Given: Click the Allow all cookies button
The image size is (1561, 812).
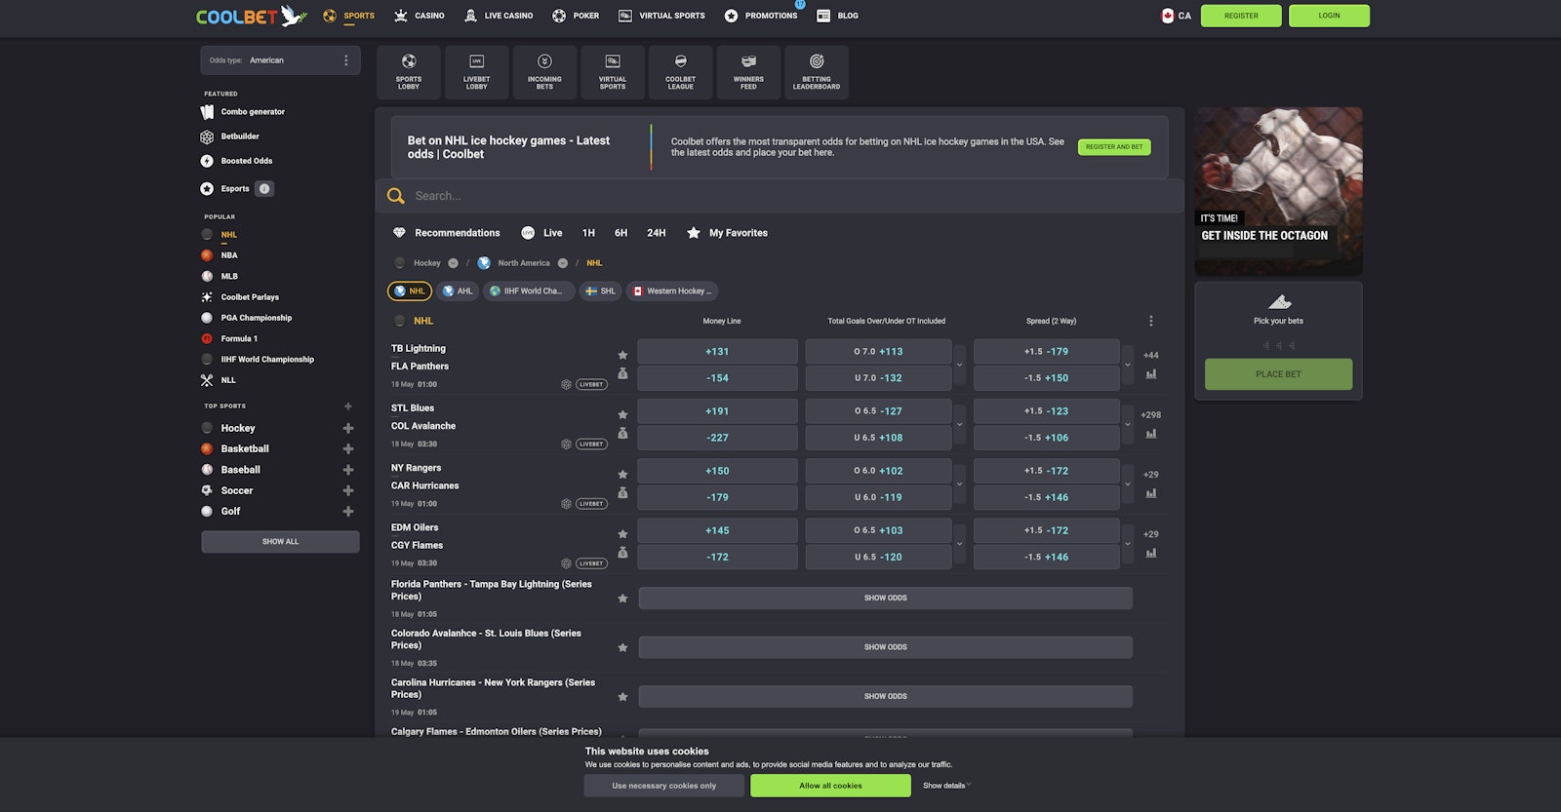Looking at the screenshot, I should [x=830, y=786].
